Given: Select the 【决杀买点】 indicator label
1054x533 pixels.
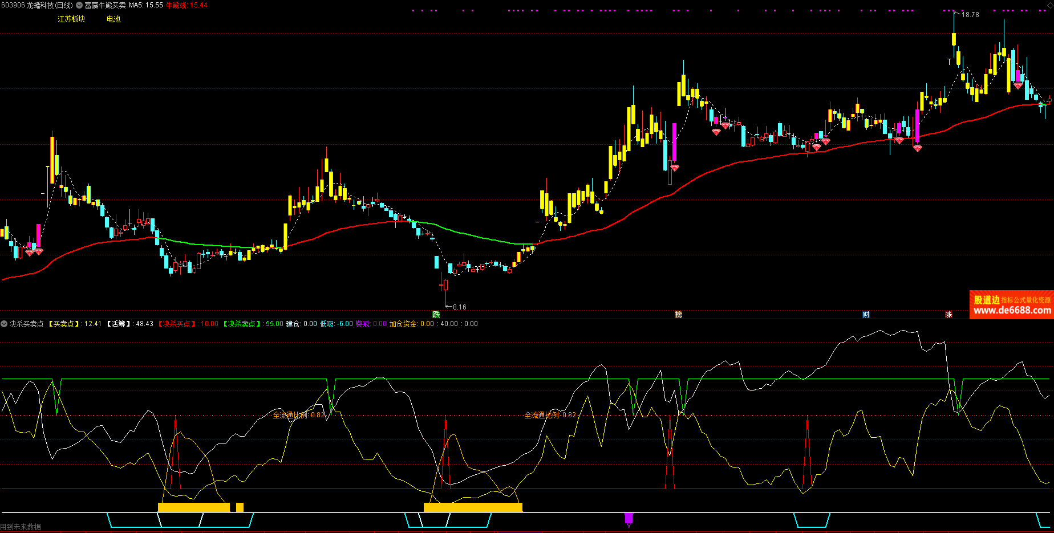Looking at the screenshot, I should tap(177, 324).
